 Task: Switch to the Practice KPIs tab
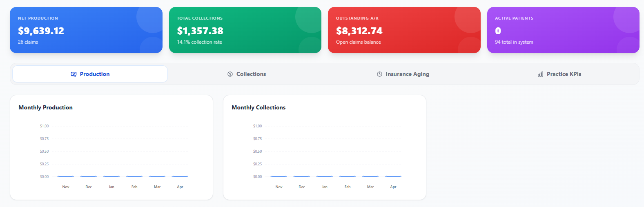[x=559, y=74]
